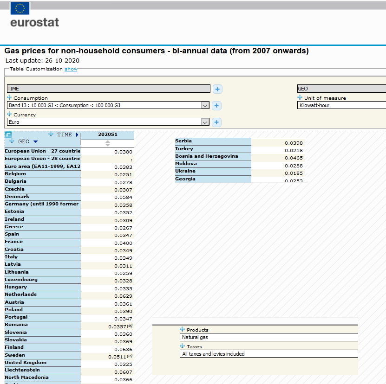Image resolution: width=386 pixels, height=384 pixels.
Task: Click Denmark value 0.0584
Action: [124, 198]
